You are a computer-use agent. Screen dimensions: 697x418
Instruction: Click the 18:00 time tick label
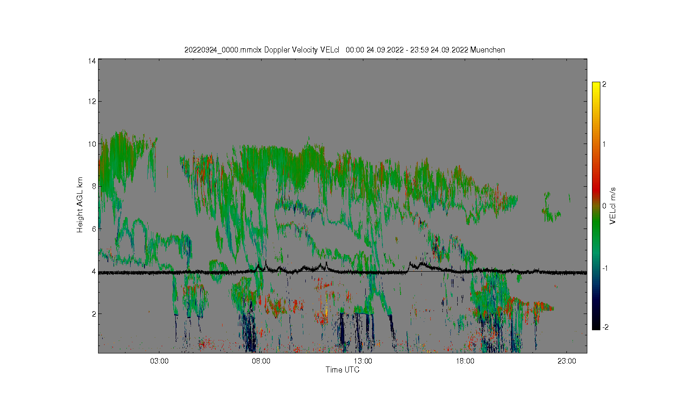pos(465,361)
